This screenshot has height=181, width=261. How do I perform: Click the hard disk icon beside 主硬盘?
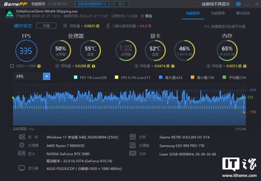coord(133,145)
